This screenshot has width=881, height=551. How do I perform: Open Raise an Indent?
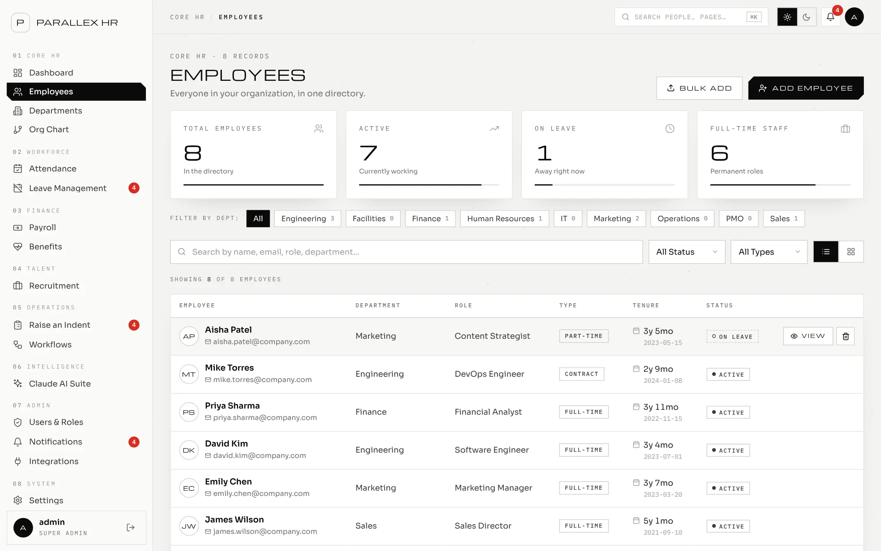click(x=76, y=325)
